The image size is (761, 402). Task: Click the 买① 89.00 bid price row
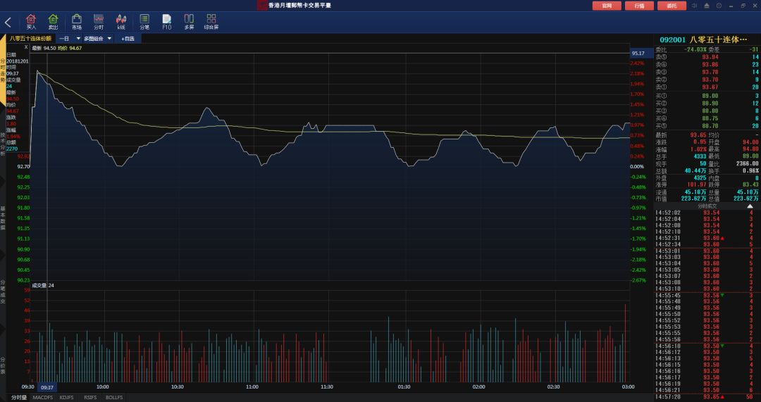point(707,96)
